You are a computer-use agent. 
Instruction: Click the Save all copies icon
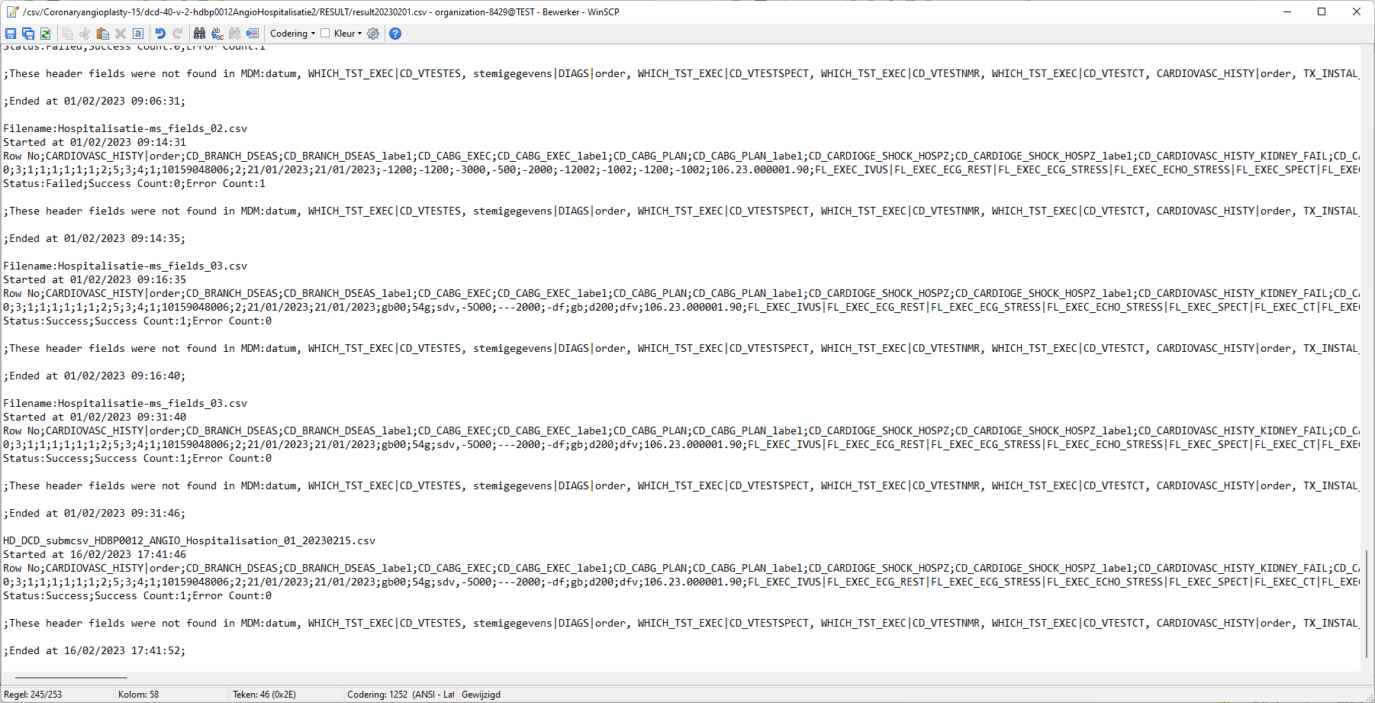[x=28, y=34]
